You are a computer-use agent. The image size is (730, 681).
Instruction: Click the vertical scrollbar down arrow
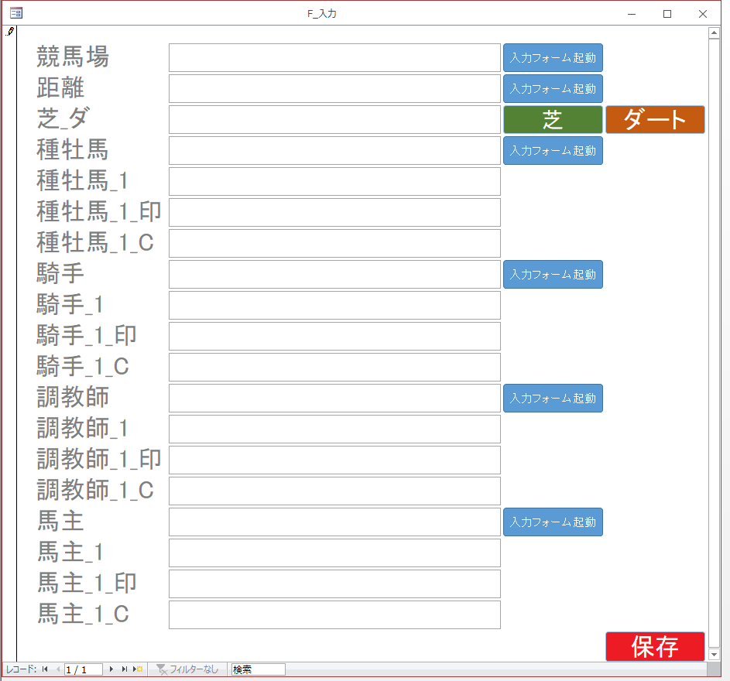[714, 655]
